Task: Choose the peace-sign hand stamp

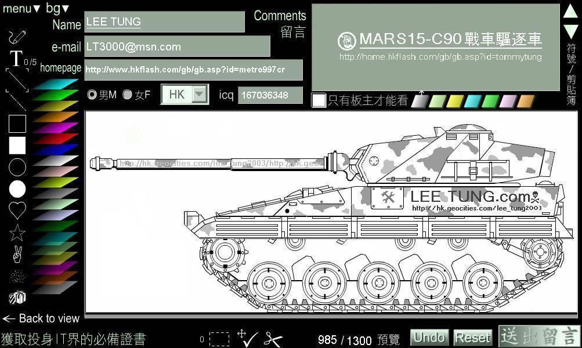Action: pyautogui.click(x=17, y=255)
